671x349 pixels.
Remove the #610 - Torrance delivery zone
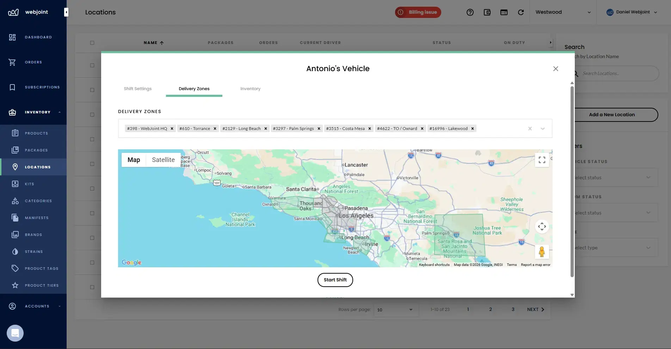[x=215, y=129]
